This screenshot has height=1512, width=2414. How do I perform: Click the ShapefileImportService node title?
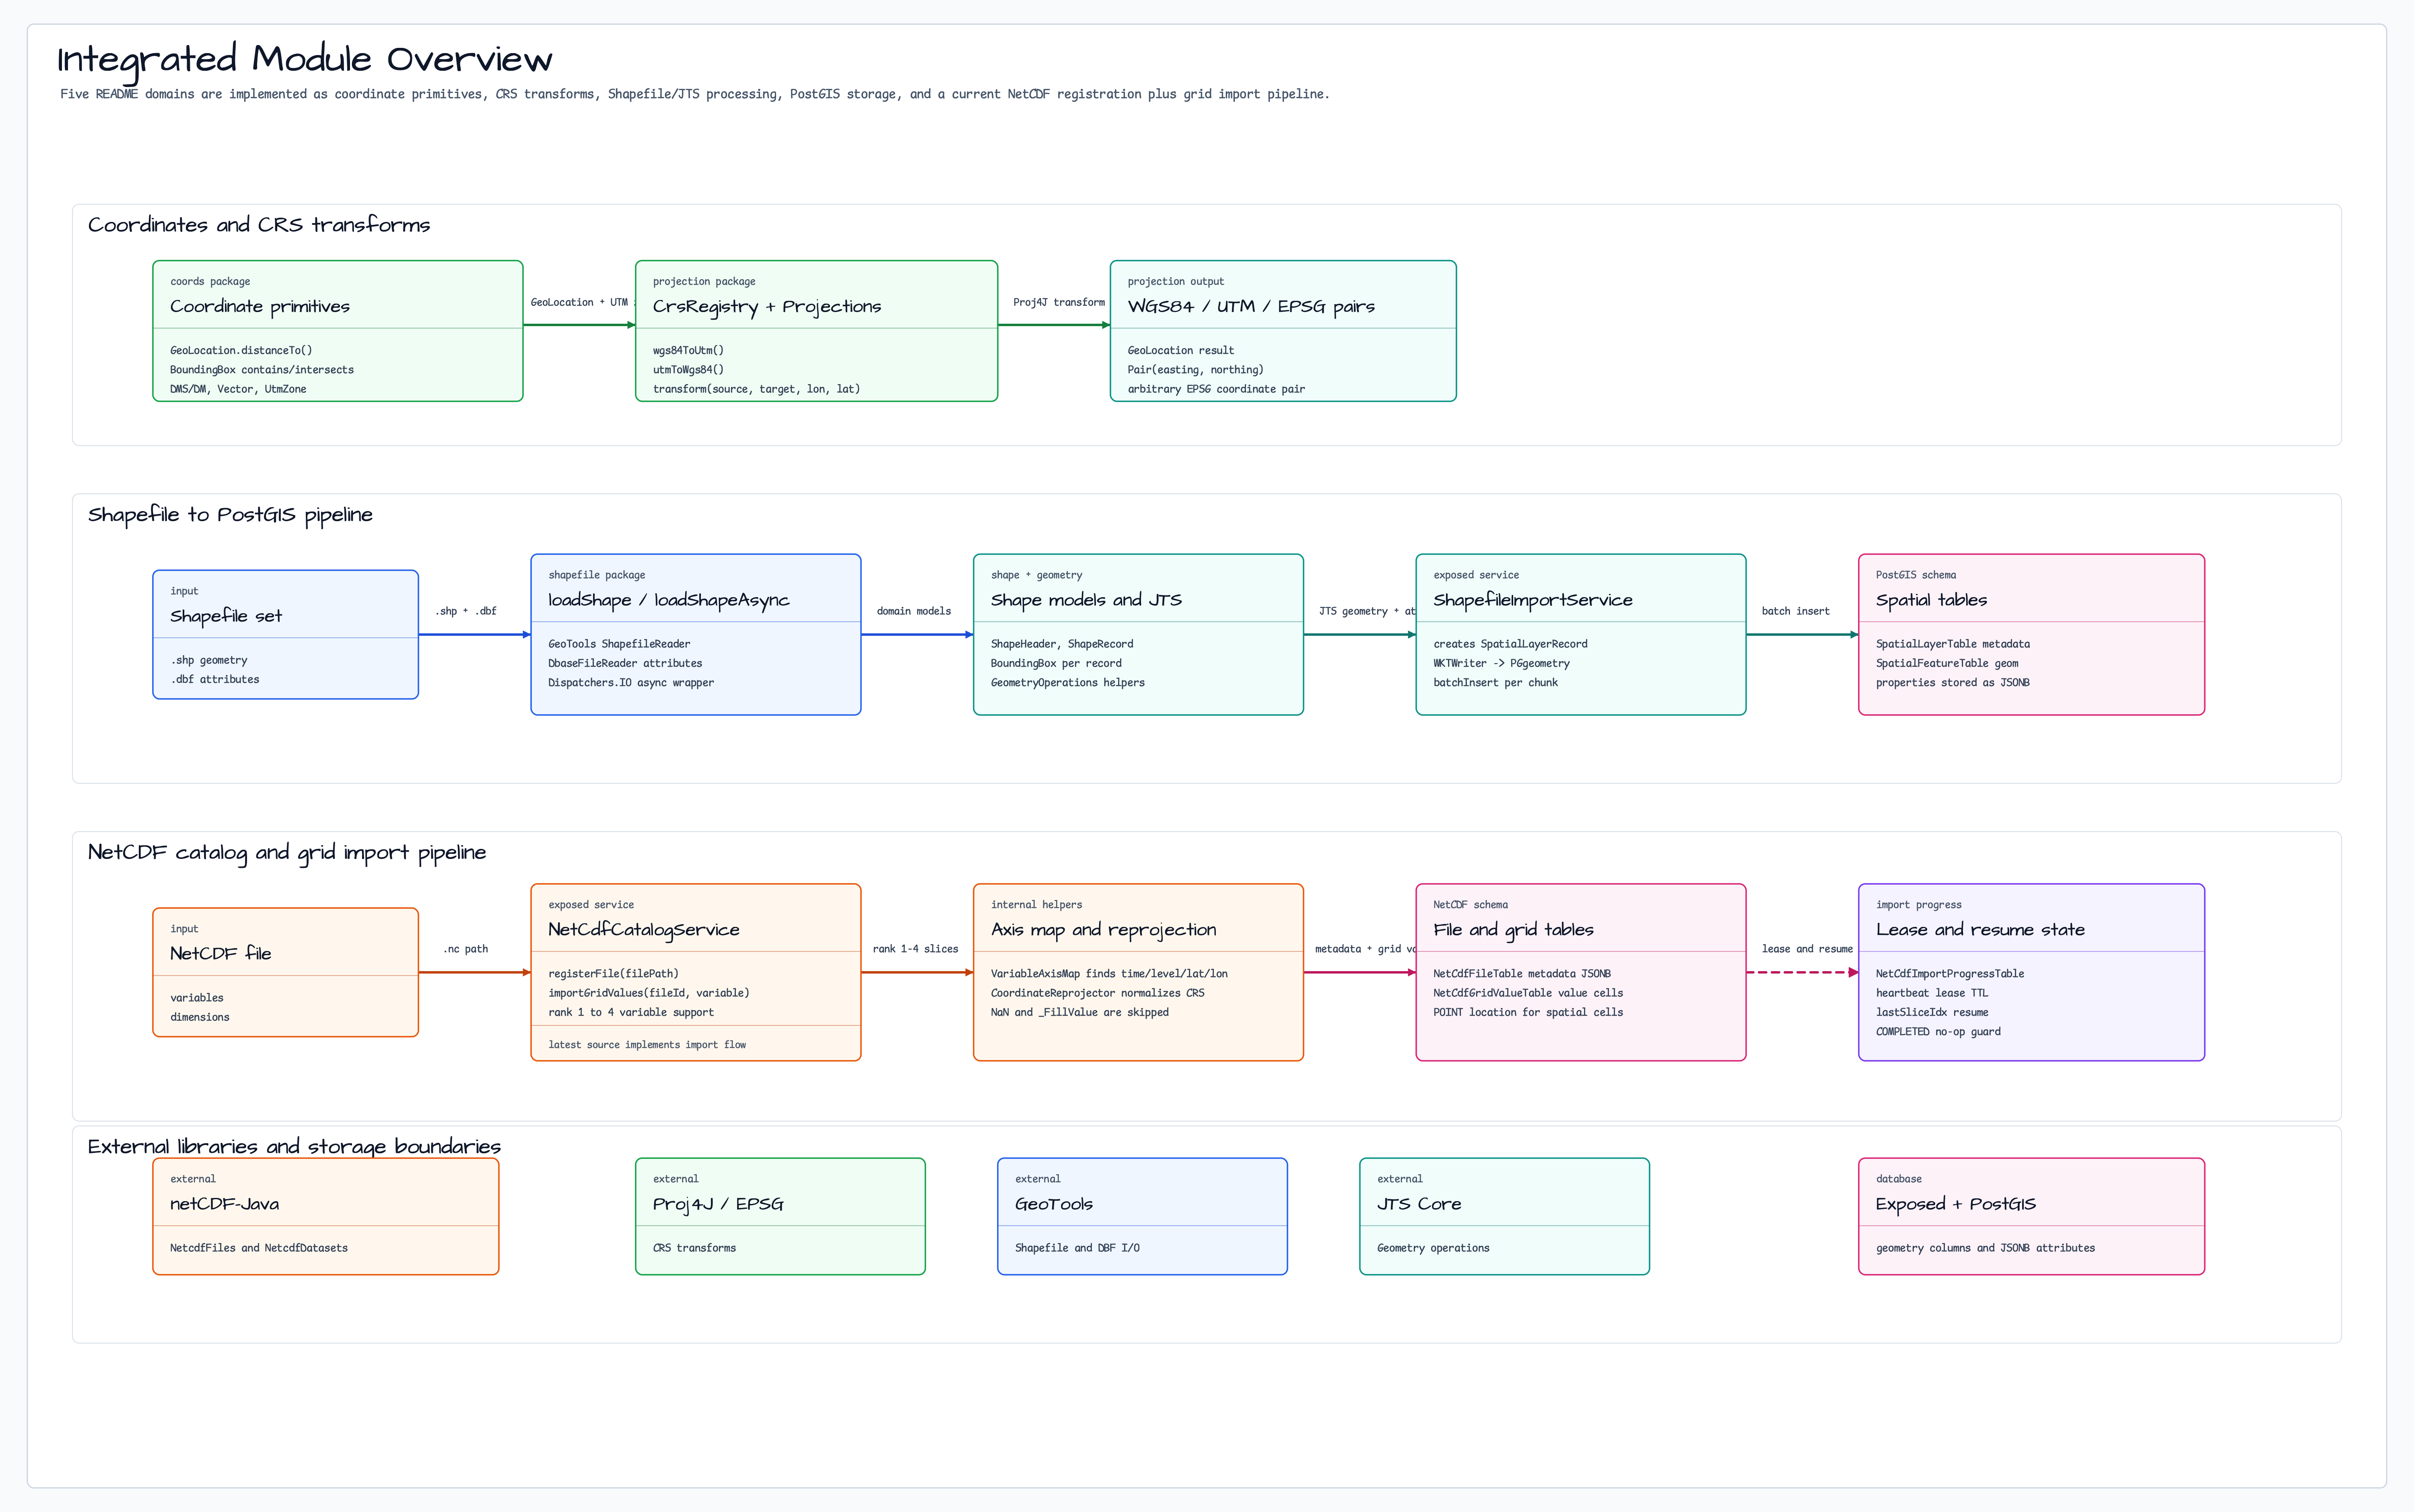(1532, 600)
